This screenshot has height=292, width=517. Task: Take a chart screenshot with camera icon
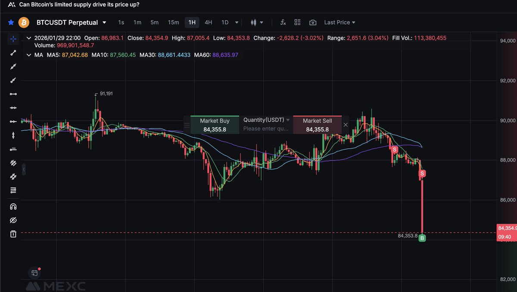coord(312,22)
